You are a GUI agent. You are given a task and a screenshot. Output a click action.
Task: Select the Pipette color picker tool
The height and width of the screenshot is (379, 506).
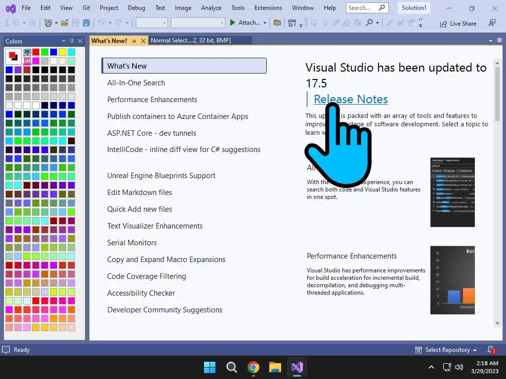pyautogui.click(x=336, y=23)
